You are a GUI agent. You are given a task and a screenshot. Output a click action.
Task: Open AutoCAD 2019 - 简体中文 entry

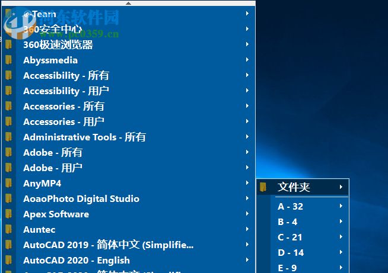[x=129, y=245]
